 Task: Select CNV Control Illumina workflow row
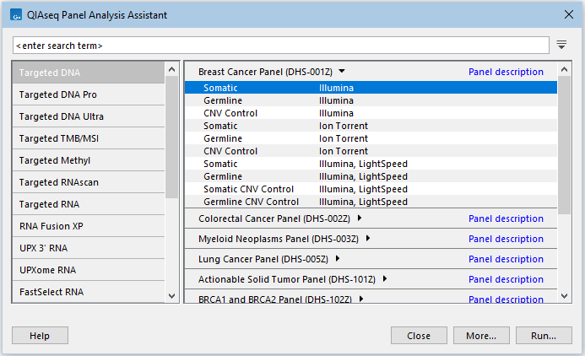[371, 113]
